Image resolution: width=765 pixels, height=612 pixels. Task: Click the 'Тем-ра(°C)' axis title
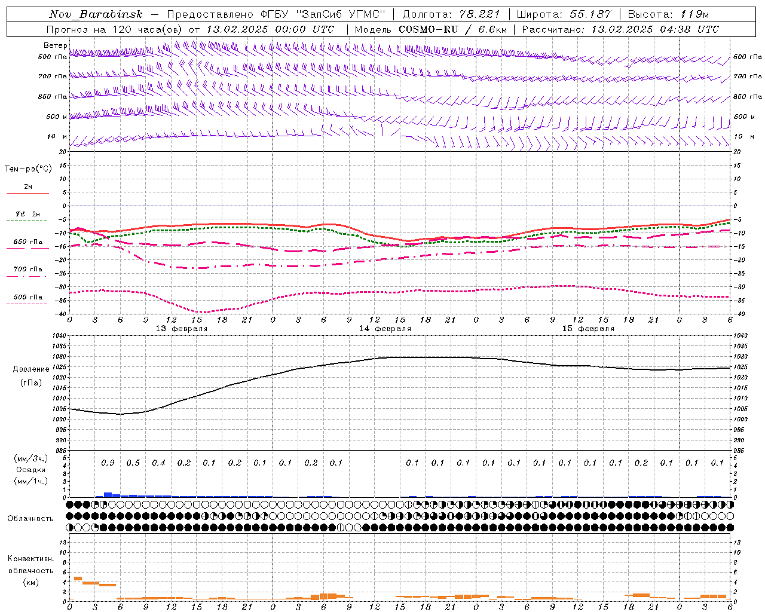28,169
